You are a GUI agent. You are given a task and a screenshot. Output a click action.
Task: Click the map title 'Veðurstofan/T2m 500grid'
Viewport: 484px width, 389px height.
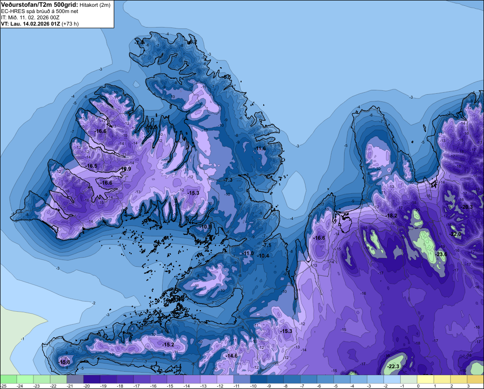click(x=40, y=5)
